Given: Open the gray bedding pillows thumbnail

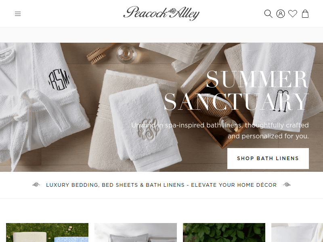Looking at the screenshot, I should click(x=136, y=233).
